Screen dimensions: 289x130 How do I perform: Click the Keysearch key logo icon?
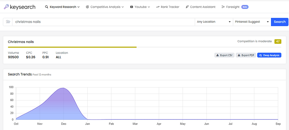pos(6,6)
